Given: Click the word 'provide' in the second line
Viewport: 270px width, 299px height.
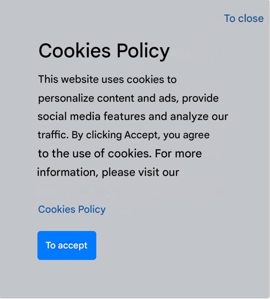Looking at the screenshot, I should (200, 99).
